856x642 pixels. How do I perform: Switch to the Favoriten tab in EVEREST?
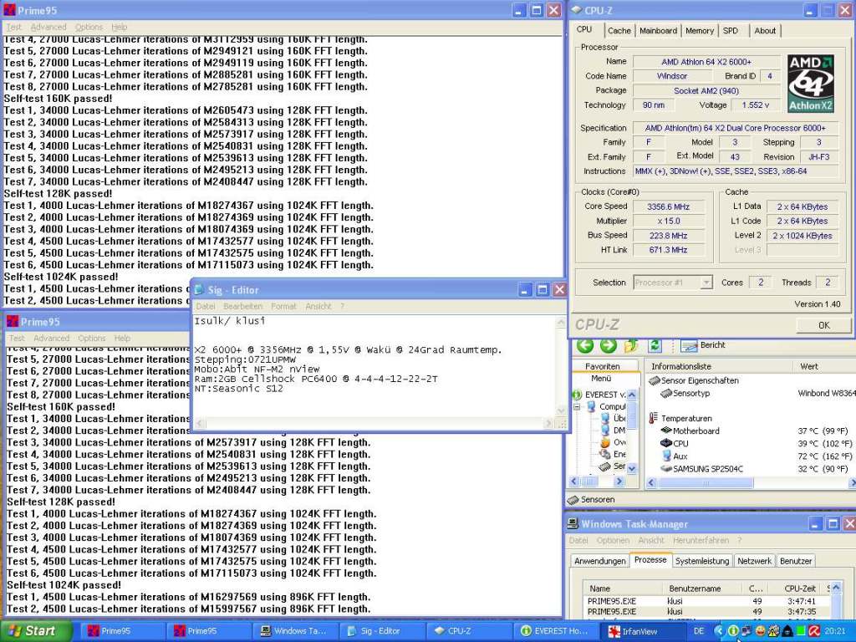coord(602,366)
